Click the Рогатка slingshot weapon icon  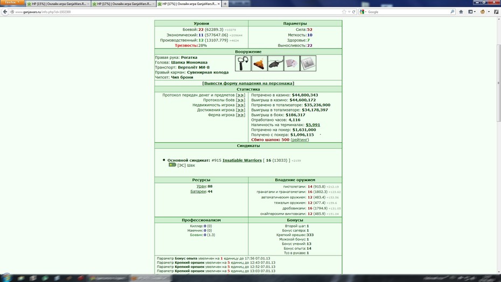(243, 63)
